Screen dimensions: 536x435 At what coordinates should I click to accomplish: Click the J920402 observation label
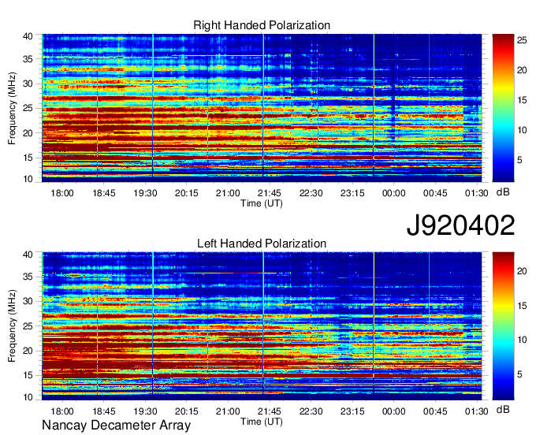coord(460,225)
